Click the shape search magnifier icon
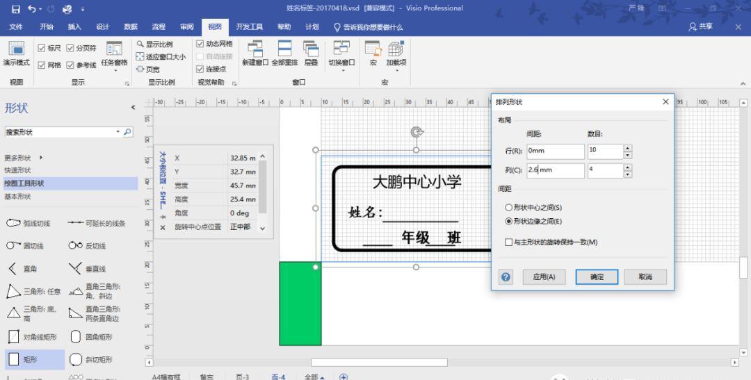This screenshot has width=751, height=380. pos(127,132)
